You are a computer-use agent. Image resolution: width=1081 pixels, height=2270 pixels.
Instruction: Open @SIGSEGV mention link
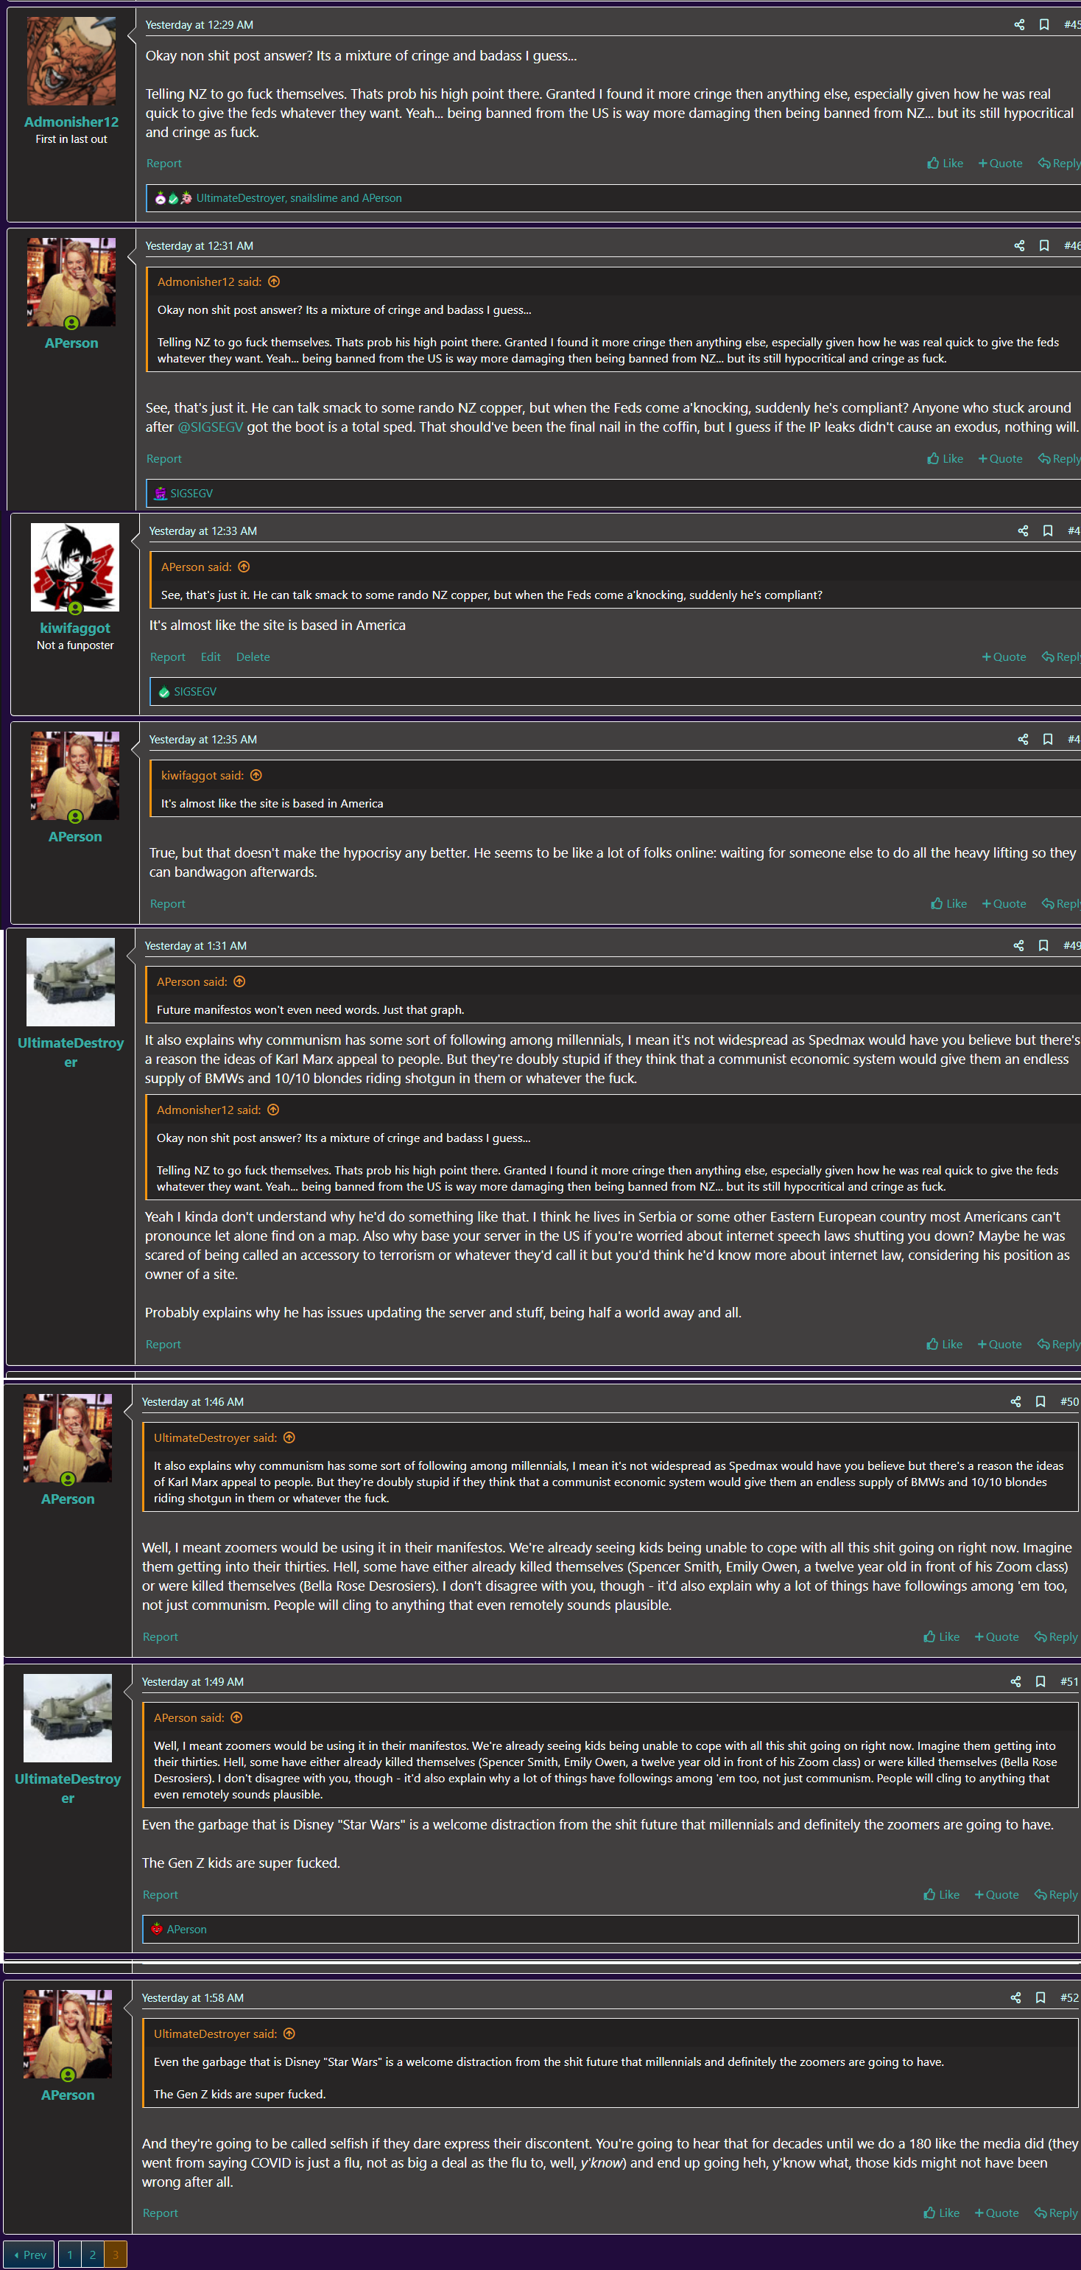211,427
